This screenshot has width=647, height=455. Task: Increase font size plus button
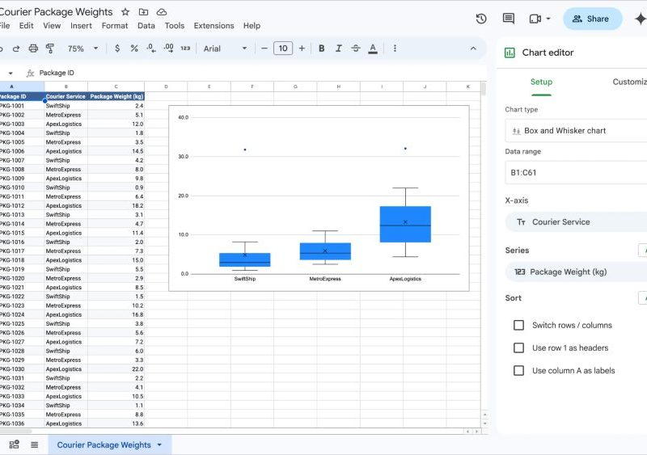click(x=302, y=48)
